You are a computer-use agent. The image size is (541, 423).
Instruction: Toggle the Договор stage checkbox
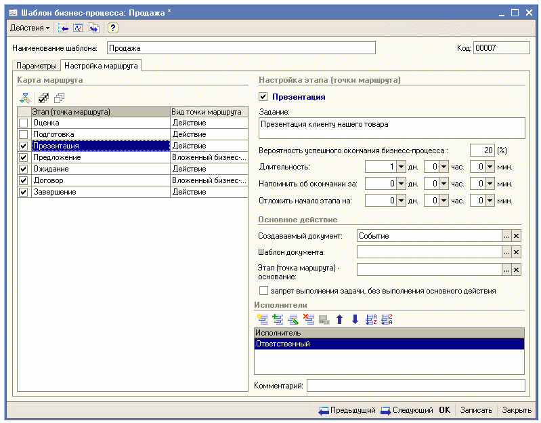coord(24,180)
